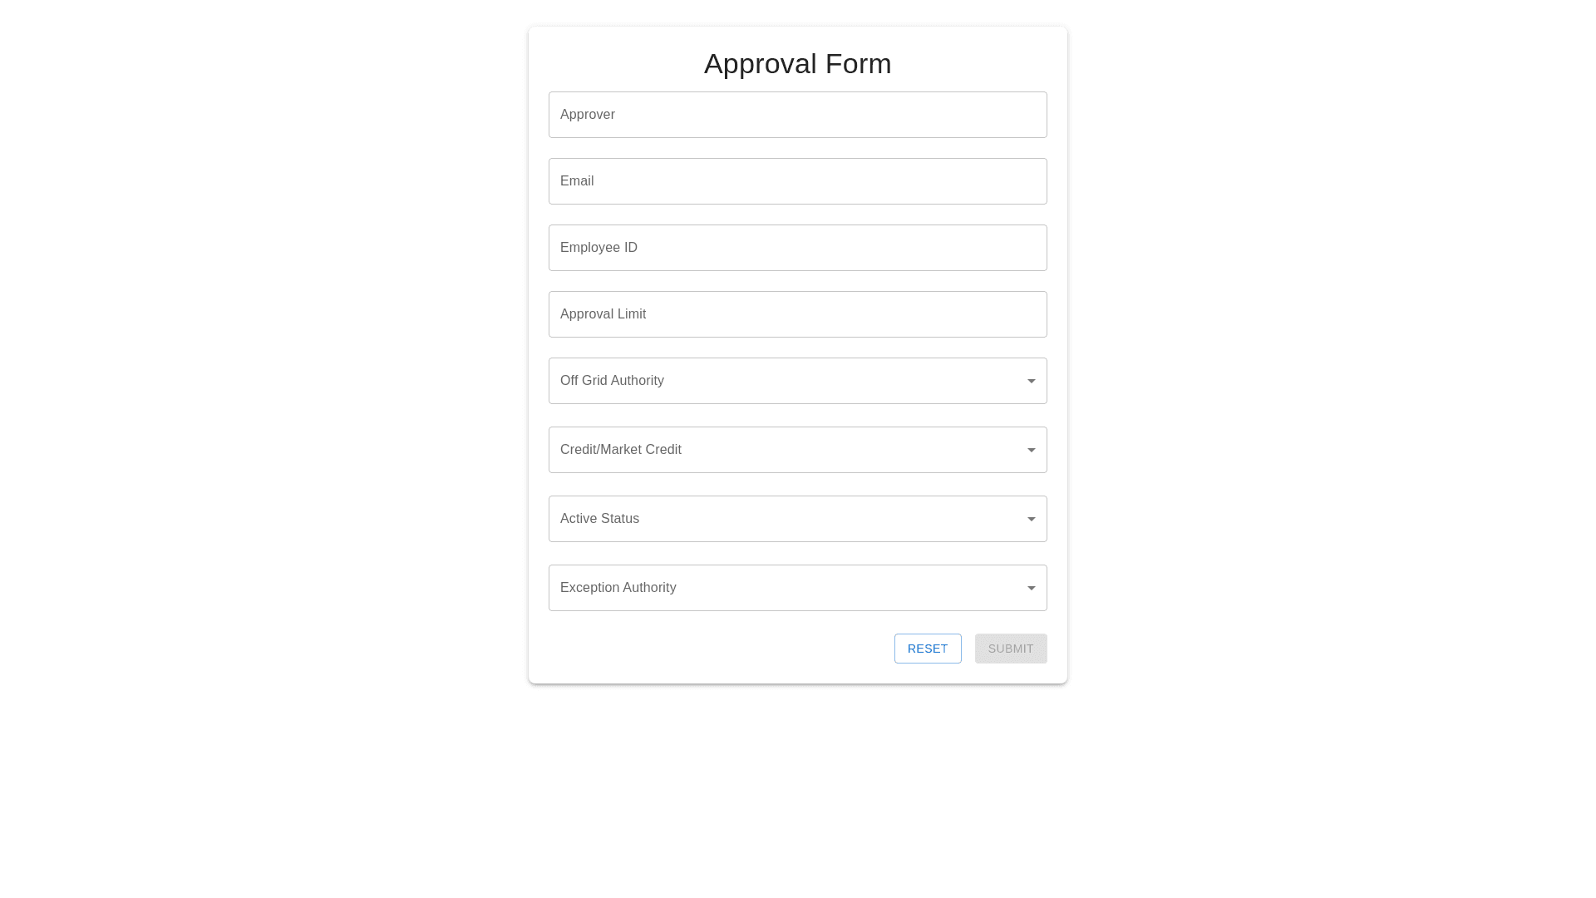Click the "Approval Limit" placeholder label
Screen dimensions: 1596x898
(603, 314)
